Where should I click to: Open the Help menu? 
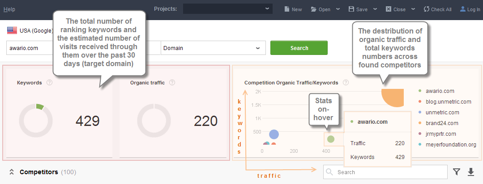pos(9,9)
